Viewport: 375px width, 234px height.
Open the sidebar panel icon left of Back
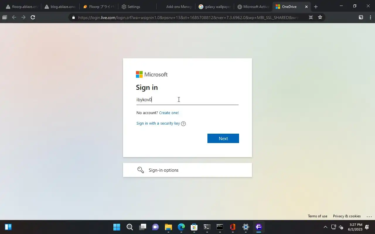click(x=4, y=17)
